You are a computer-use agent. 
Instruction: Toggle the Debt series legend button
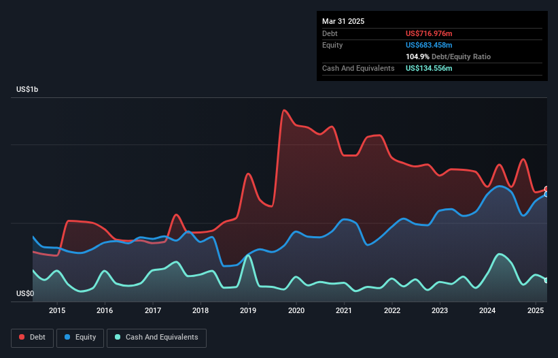point(33,338)
